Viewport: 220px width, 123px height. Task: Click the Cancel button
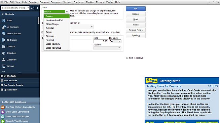point(136,14)
